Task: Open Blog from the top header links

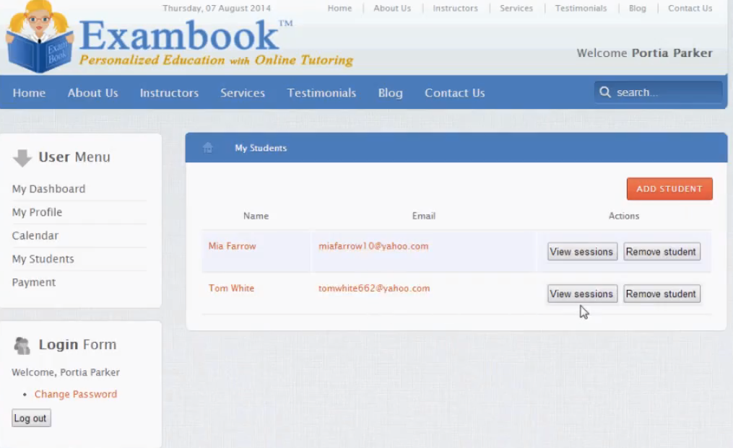Action: (x=637, y=9)
